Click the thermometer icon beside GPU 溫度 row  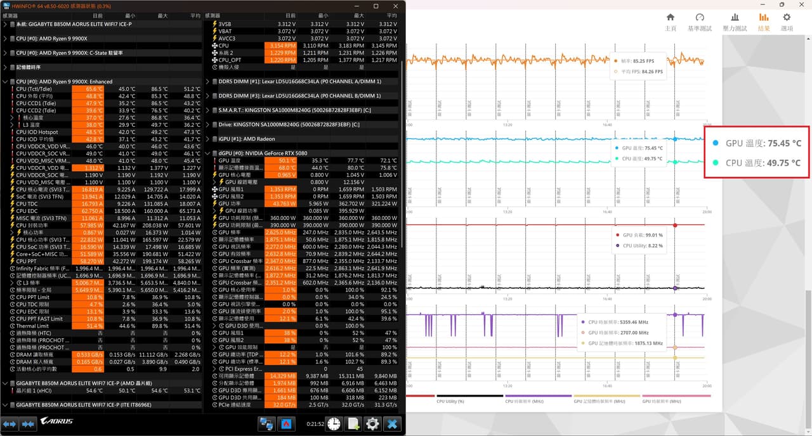[214, 160]
